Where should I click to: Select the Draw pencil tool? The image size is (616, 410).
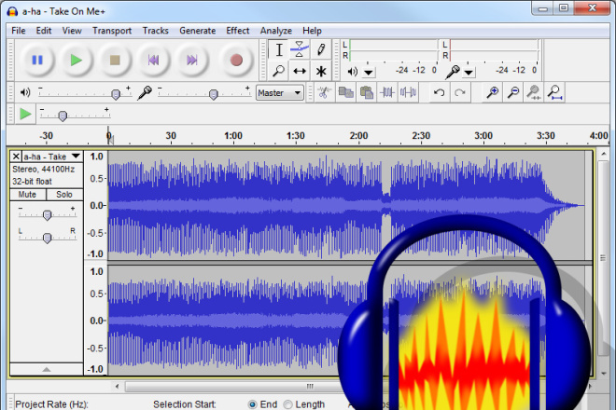pyautogui.click(x=320, y=49)
